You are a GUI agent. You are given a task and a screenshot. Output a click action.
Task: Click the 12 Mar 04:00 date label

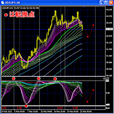pos(45,112)
